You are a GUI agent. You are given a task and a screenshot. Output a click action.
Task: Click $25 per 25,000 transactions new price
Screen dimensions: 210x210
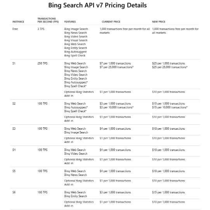tap(170, 67)
